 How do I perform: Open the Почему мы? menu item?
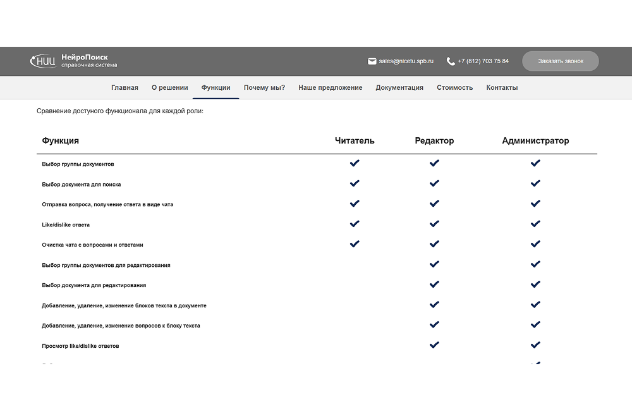pos(264,88)
